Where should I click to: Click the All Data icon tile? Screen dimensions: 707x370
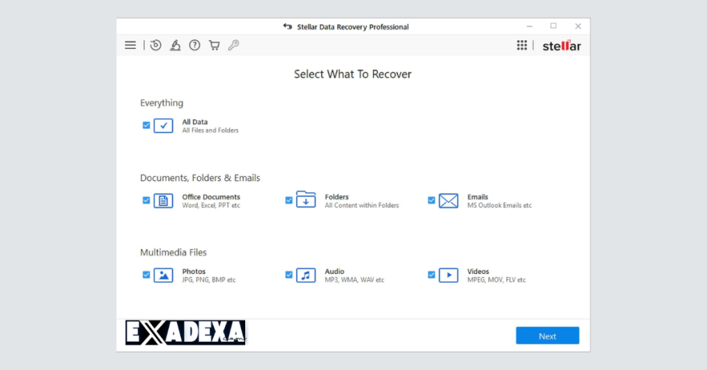[x=163, y=126]
